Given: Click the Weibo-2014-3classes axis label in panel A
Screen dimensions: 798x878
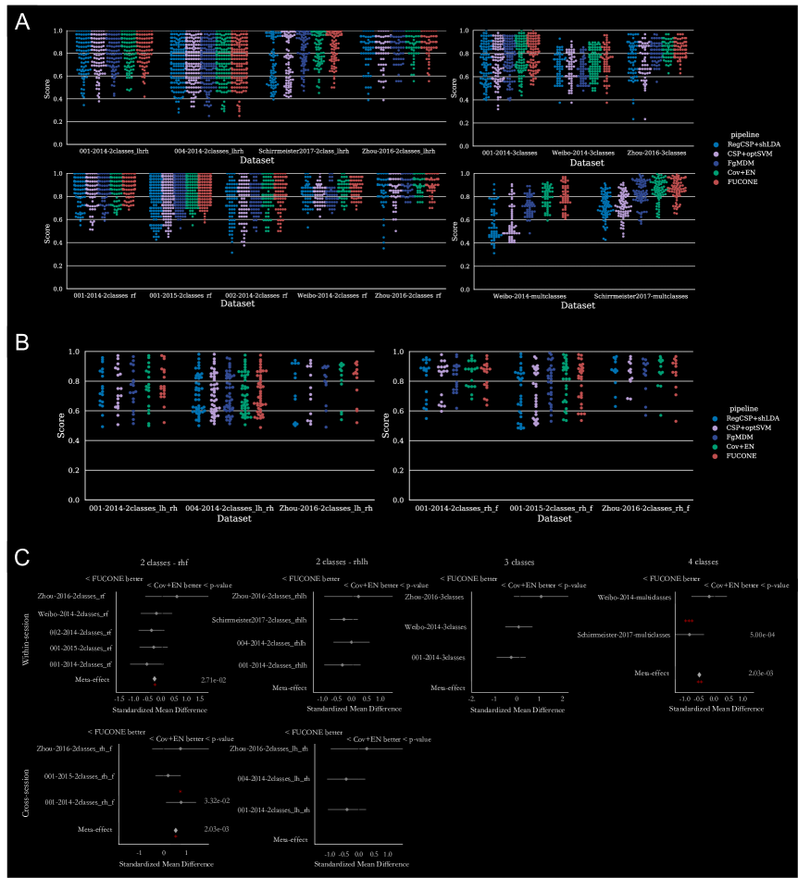Looking at the screenshot, I should coord(583,153).
